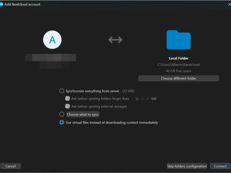Image resolution: width=231 pixels, height=173 pixels.
Task: Open the Choose what to sync button
Action: [x=83, y=114]
